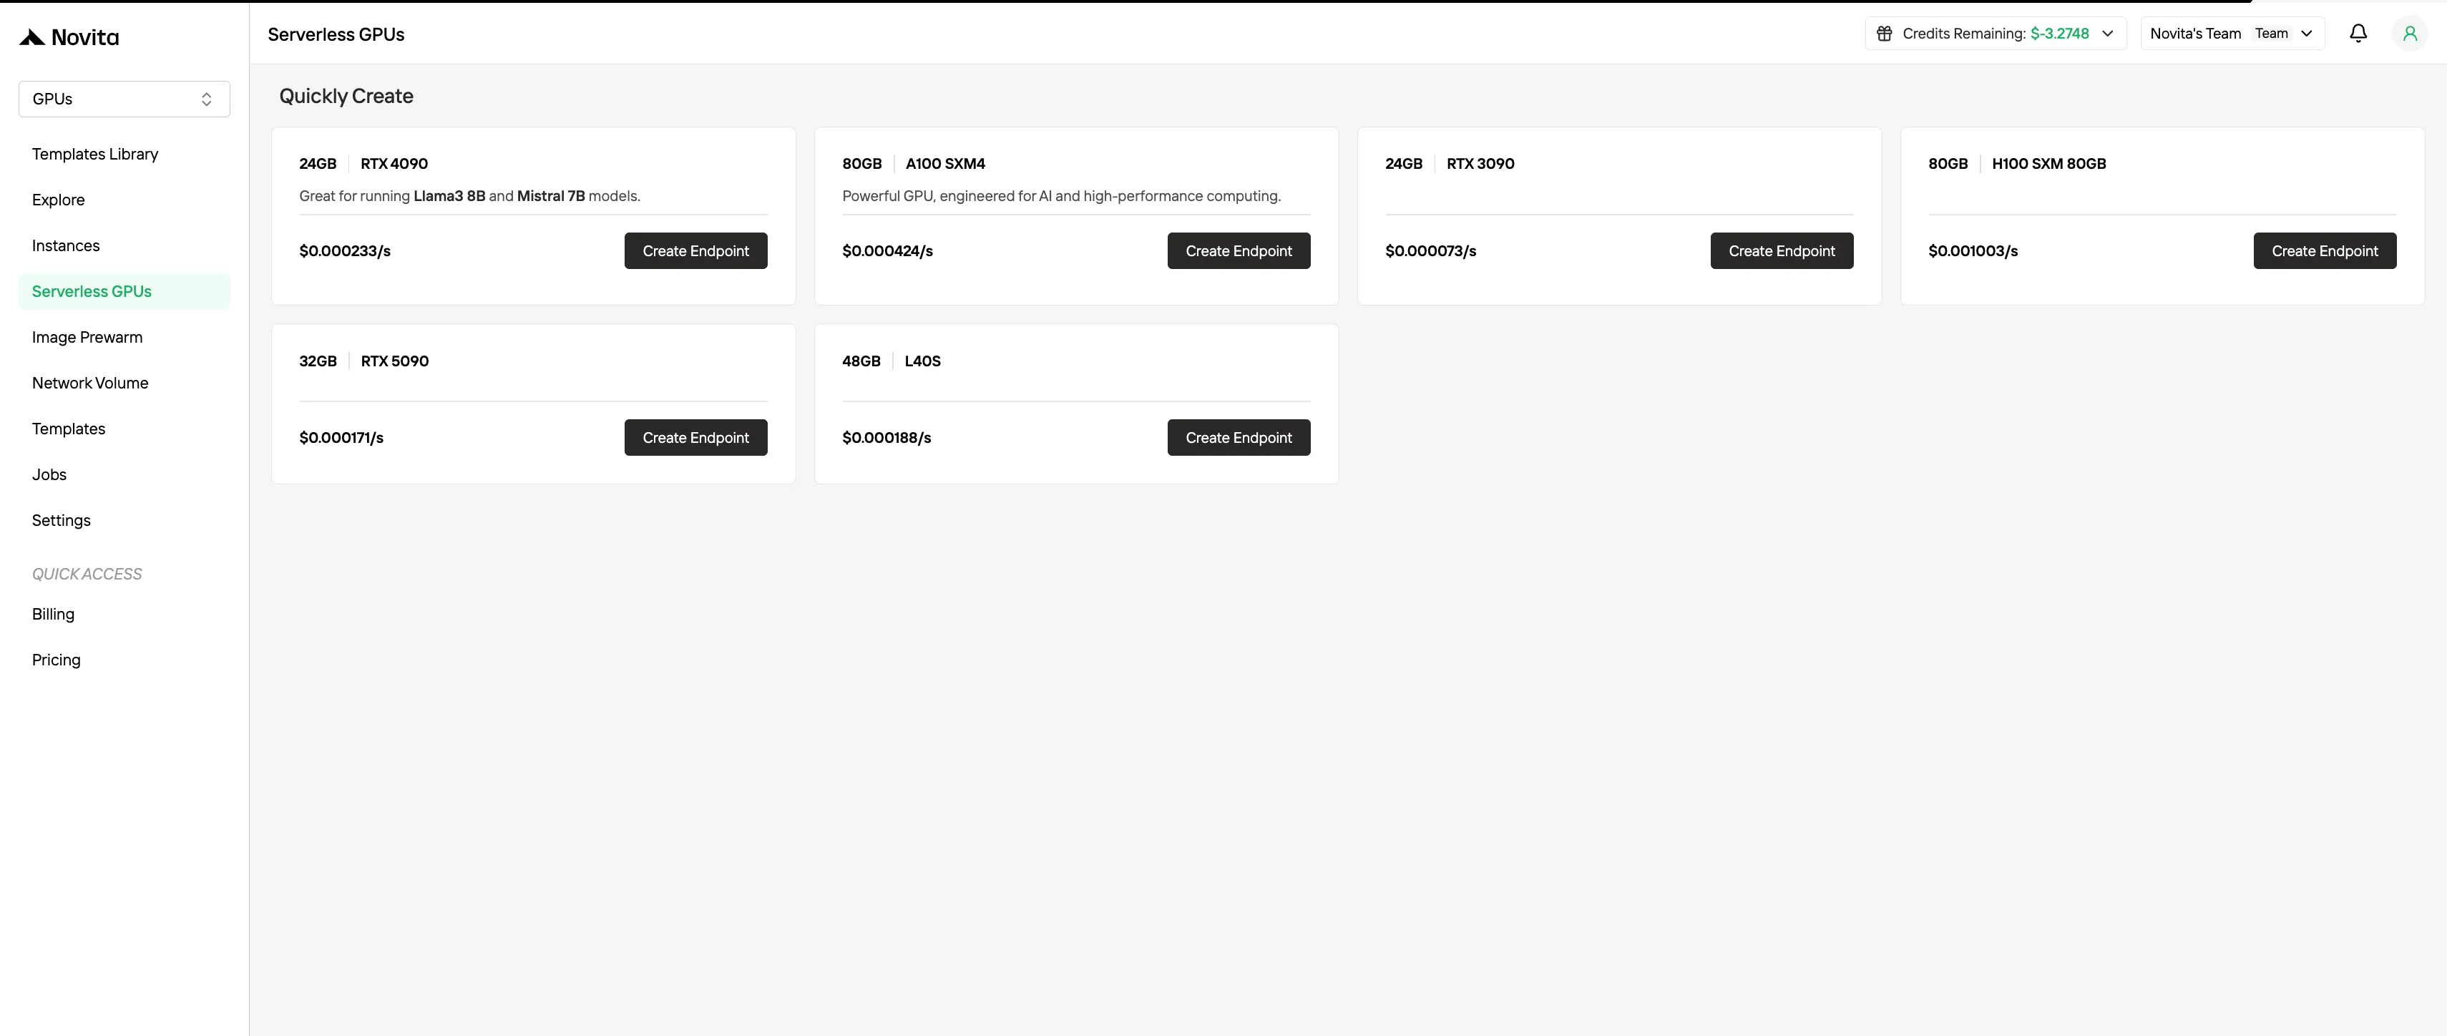This screenshot has width=2447, height=1036.
Task: Click the A100 SXM4 card title
Action: tap(945, 163)
